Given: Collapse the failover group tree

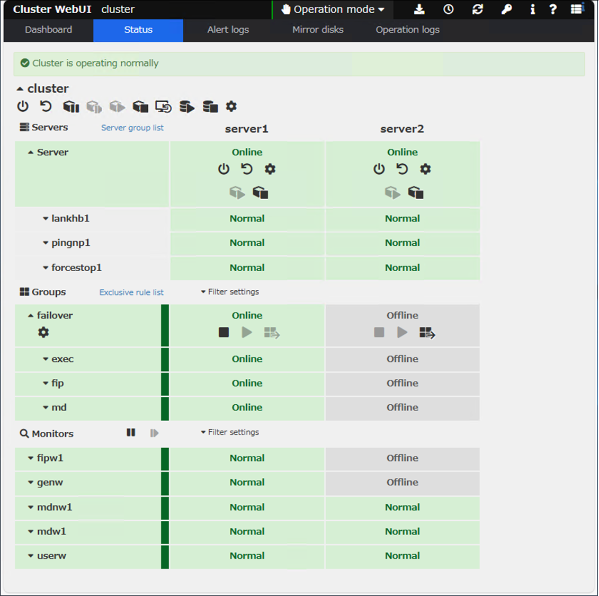Looking at the screenshot, I should click(x=31, y=316).
